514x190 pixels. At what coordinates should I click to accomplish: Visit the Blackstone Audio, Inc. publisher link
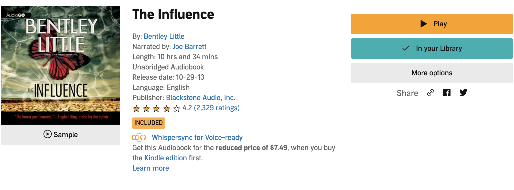coord(200,98)
